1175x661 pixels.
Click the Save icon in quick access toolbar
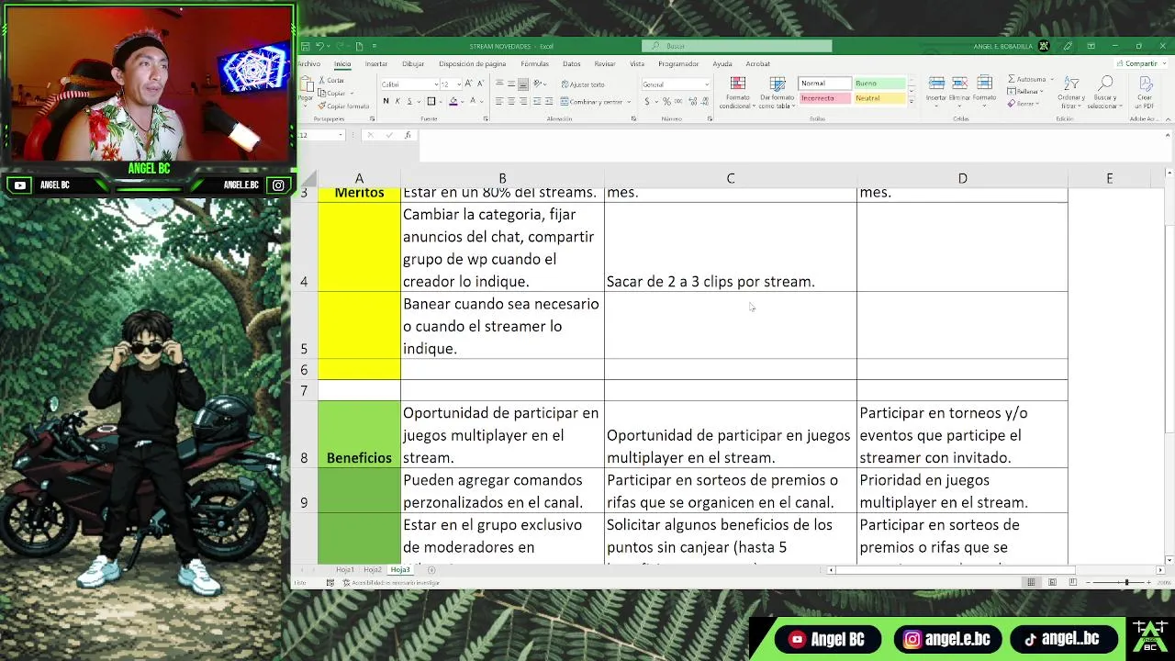click(305, 46)
